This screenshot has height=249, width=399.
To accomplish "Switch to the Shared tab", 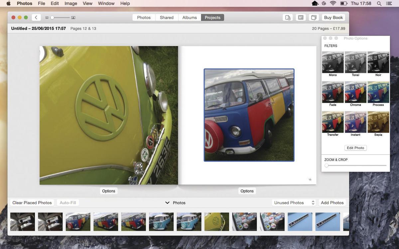I will click(167, 18).
